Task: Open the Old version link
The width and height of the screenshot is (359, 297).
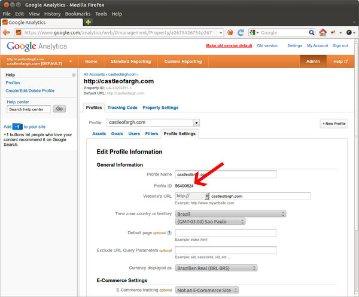Action: click(x=267, y=46)
